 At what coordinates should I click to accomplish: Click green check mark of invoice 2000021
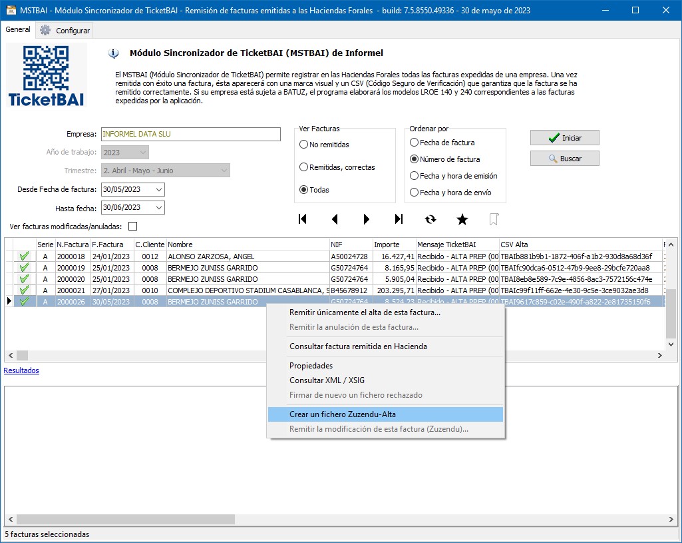point(25,290)
